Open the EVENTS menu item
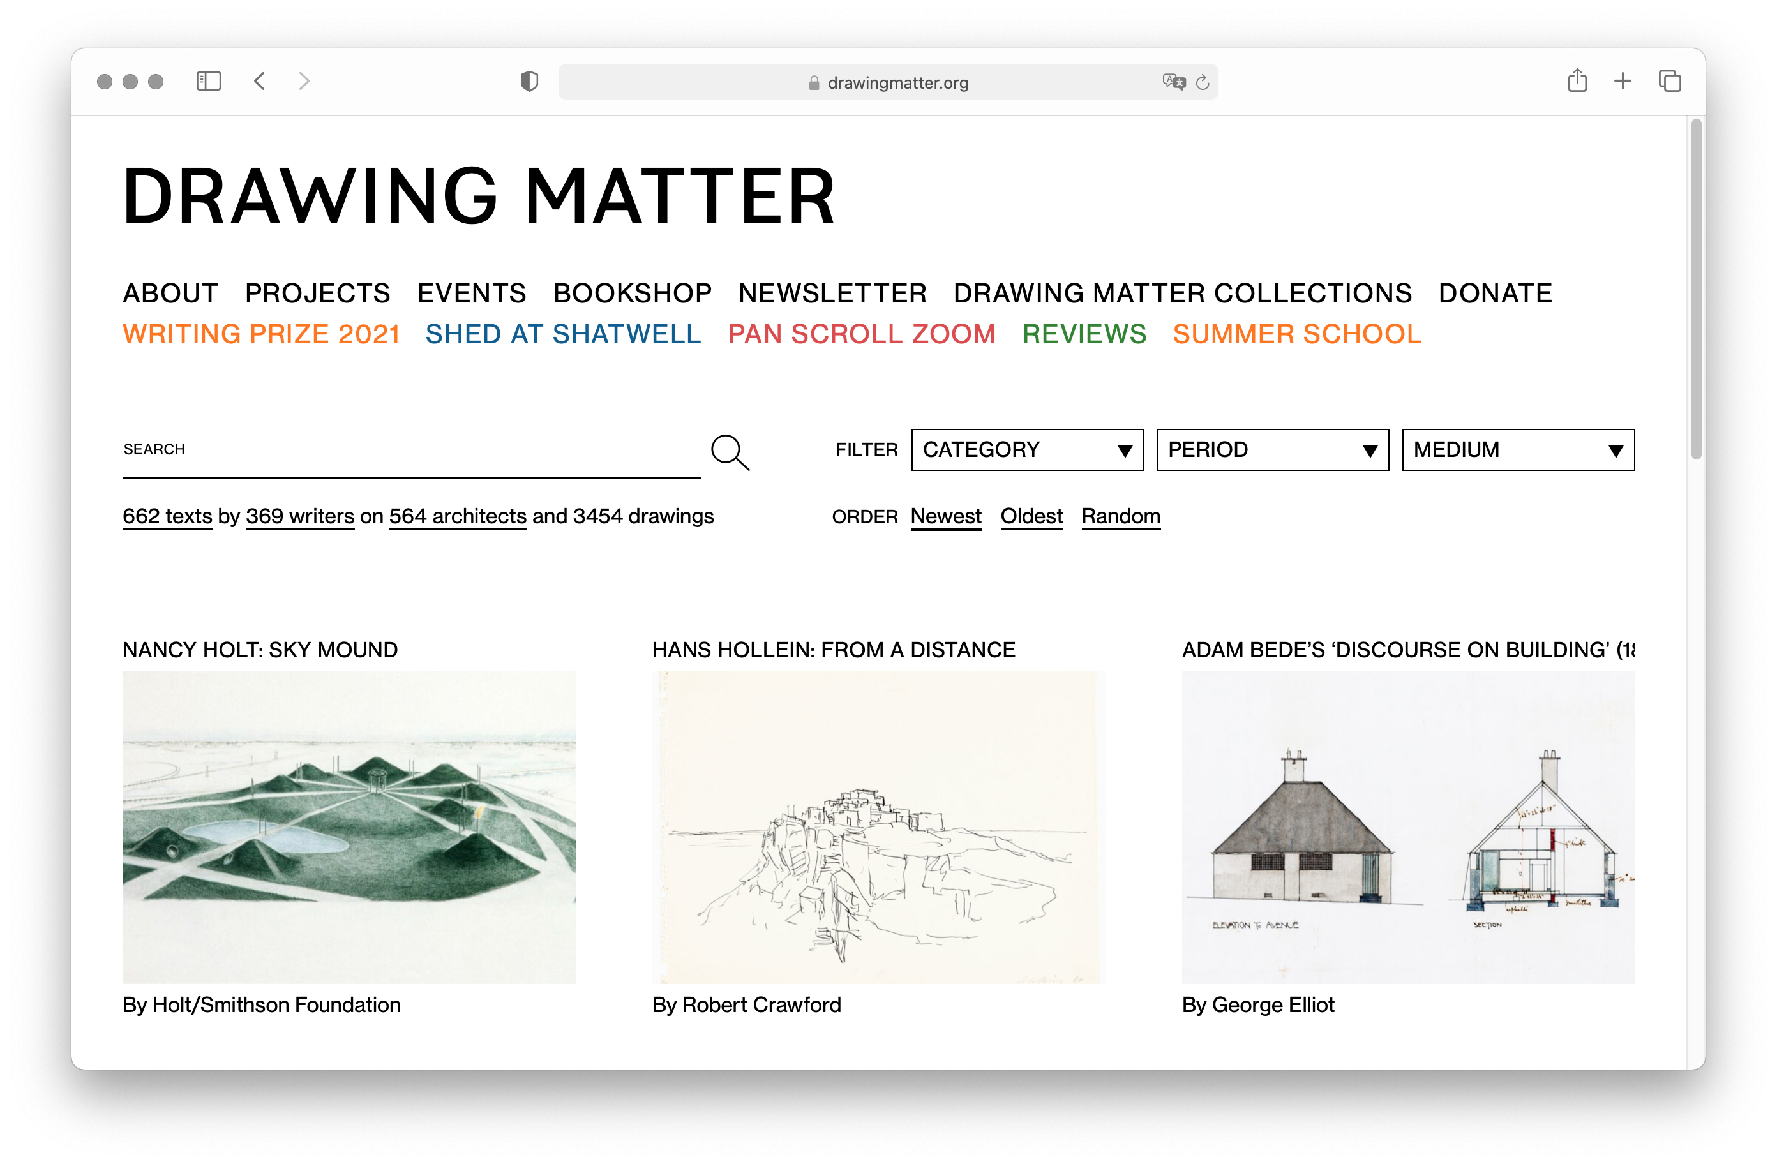The image size is (1777, 1164). click(x=471, y=293)
